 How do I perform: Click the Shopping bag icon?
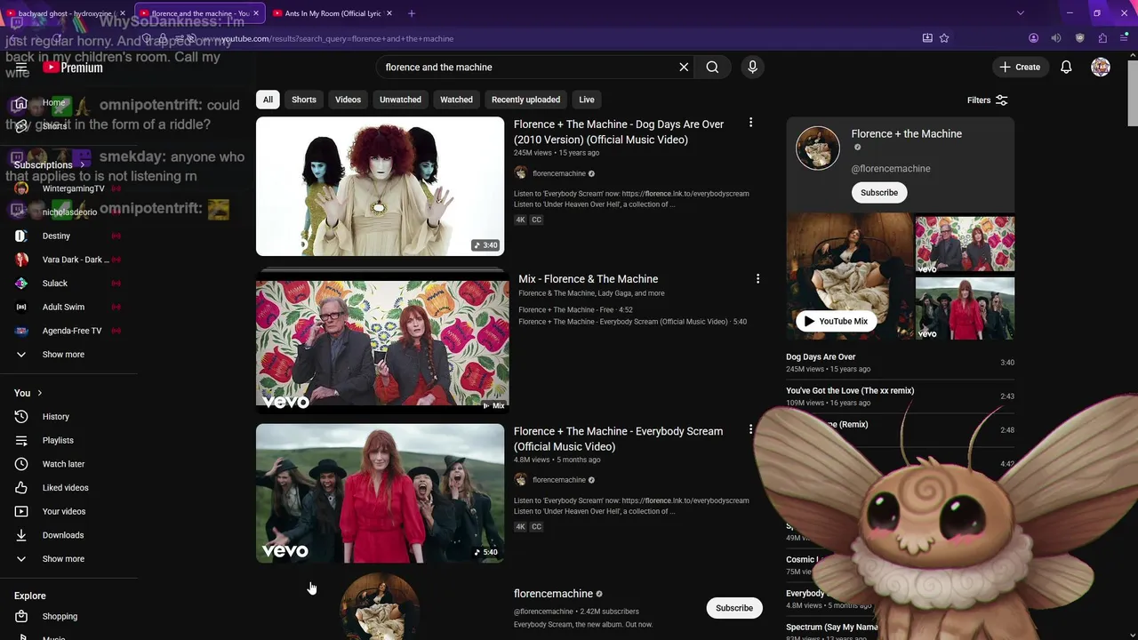click(21, 616)
